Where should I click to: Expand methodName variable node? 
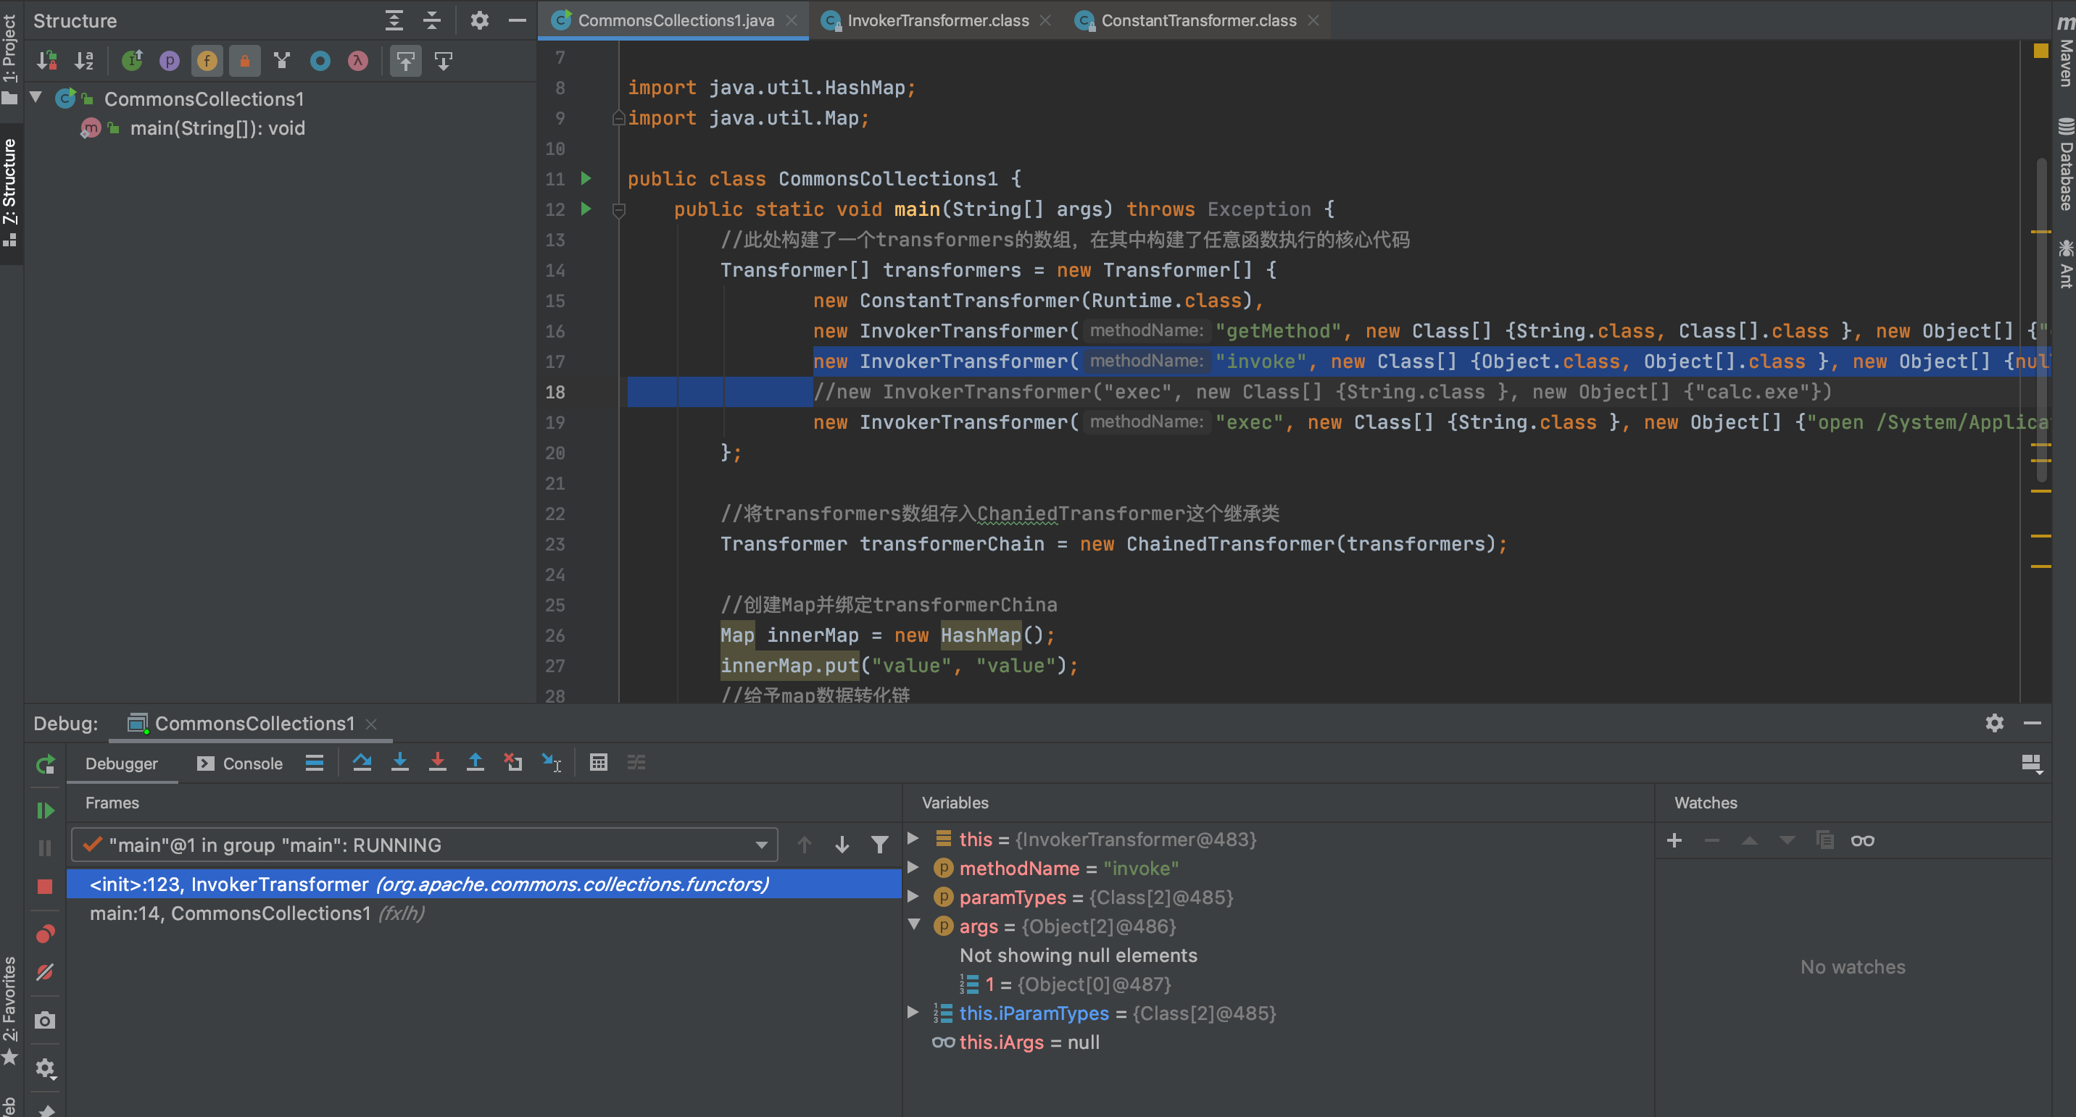click(913, 866)
